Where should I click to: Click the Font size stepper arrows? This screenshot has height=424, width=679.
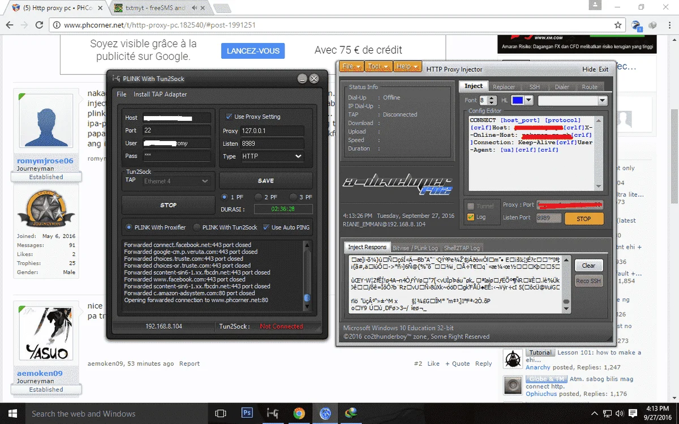[x=493, y=100]
